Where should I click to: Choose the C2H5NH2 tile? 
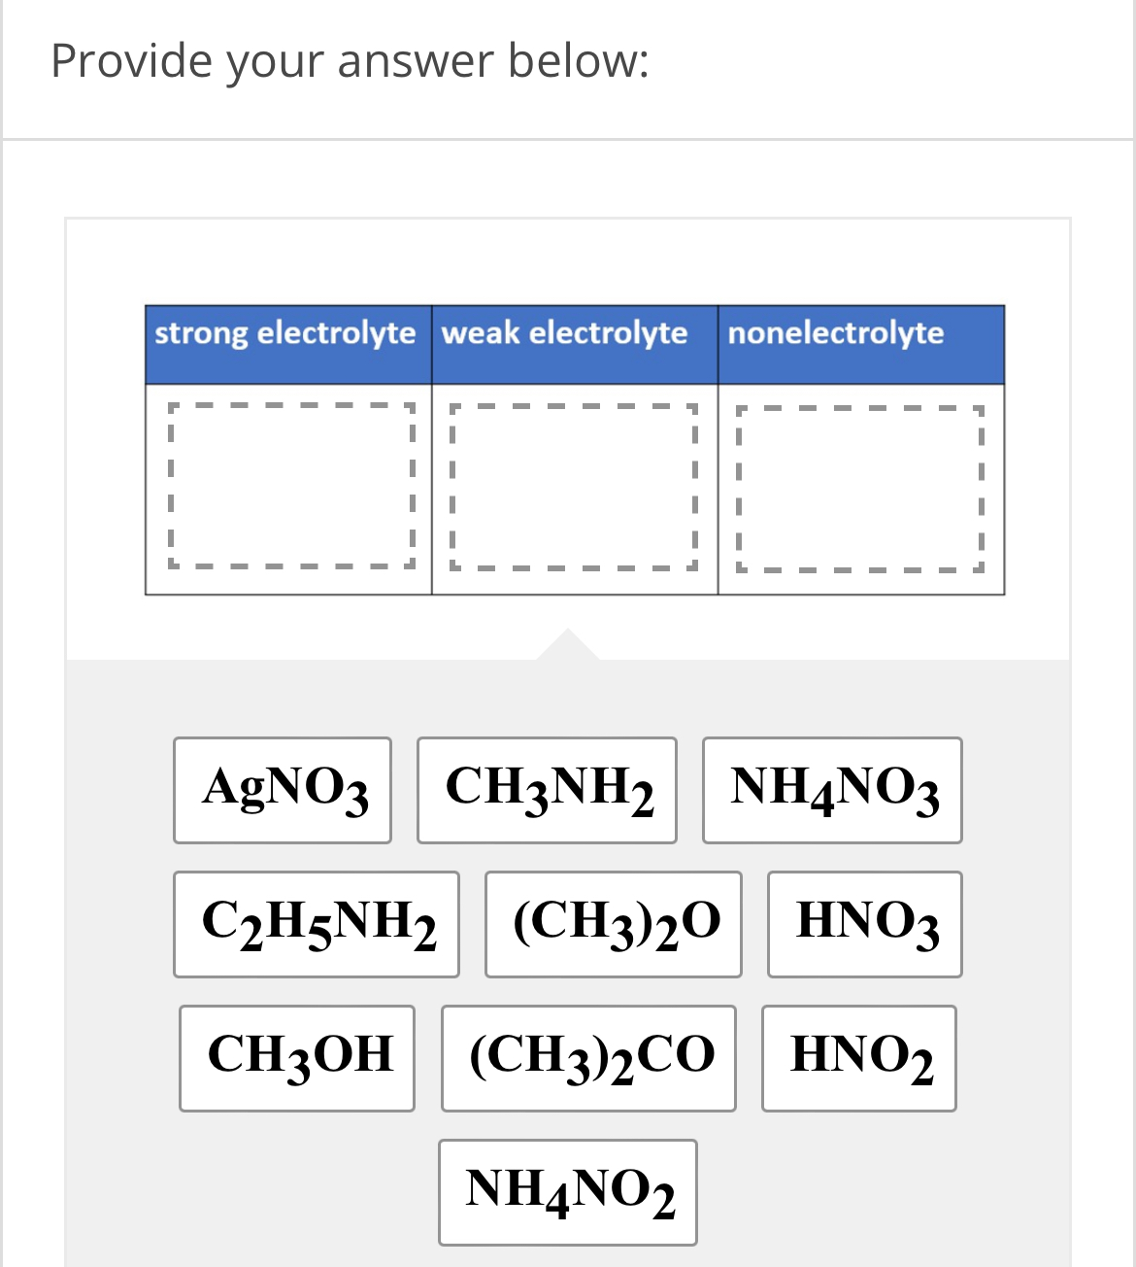pyautogui.click(x=317, y=924)
